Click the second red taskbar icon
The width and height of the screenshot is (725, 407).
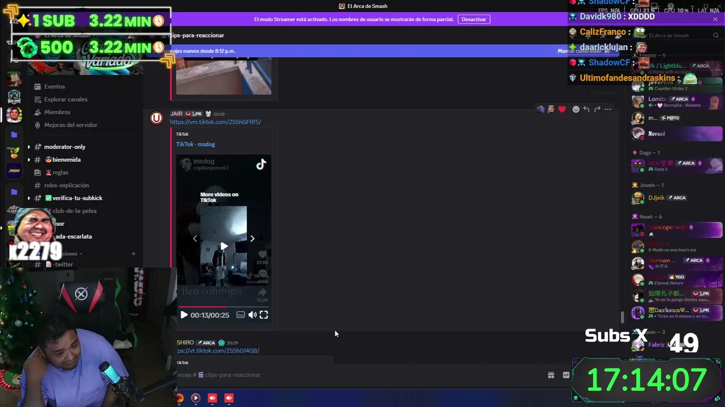tap(229, 398)
